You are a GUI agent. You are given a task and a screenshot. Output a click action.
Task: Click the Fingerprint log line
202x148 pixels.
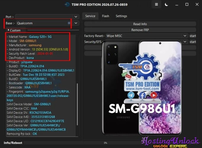(x=38, y=96)
